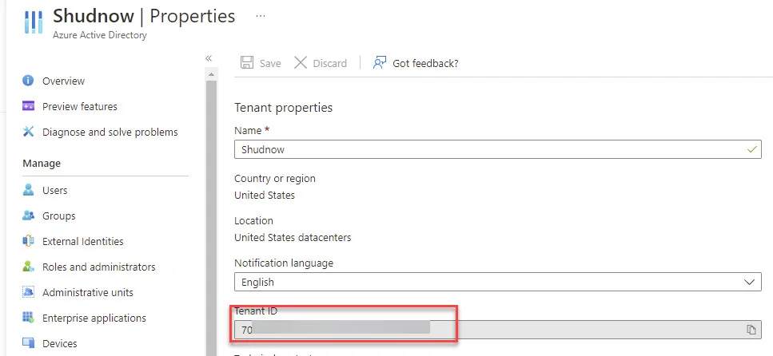Click the Save floppy disk icon
The image size is (773, 356).
point(246,62)
